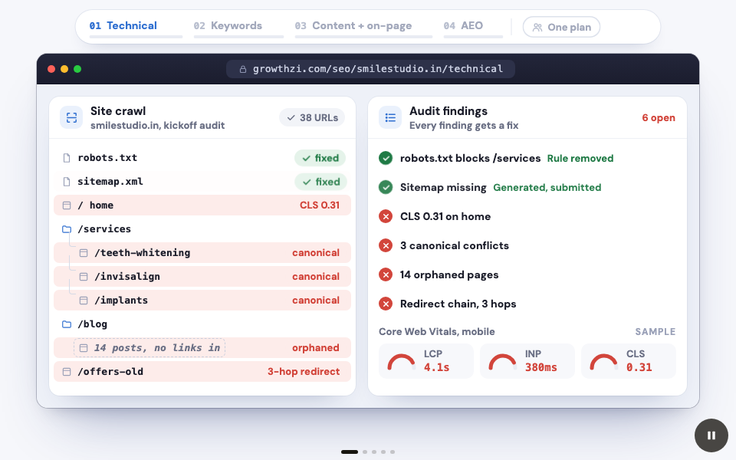Image resolution: width=736 pixels, height=460 pixels.
Task: Select the /offers-old row
Action: click(202, 372)
